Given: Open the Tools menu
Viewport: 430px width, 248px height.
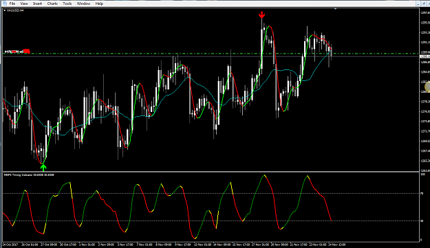Looking at the screenshot, I should point(67,3).
